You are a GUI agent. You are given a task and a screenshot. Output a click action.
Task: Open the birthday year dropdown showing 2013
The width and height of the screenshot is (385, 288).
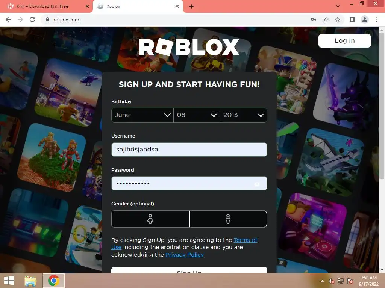[x=244, y=115]
